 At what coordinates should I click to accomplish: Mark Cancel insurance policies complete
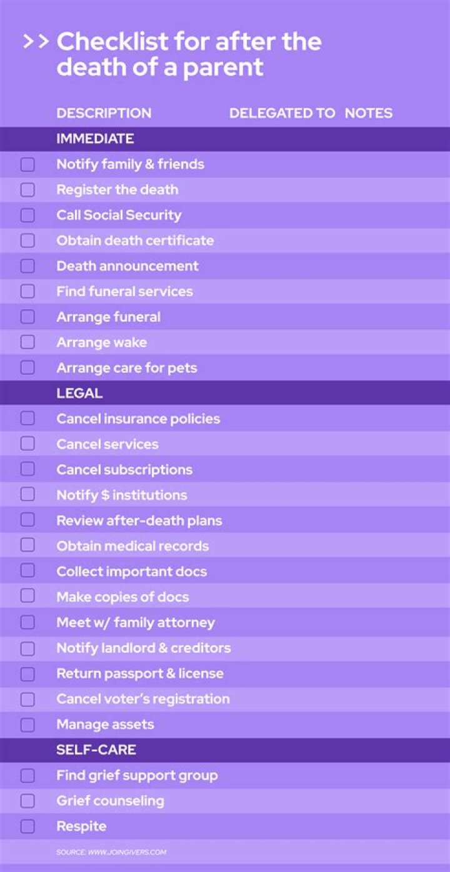click(27, 419)
